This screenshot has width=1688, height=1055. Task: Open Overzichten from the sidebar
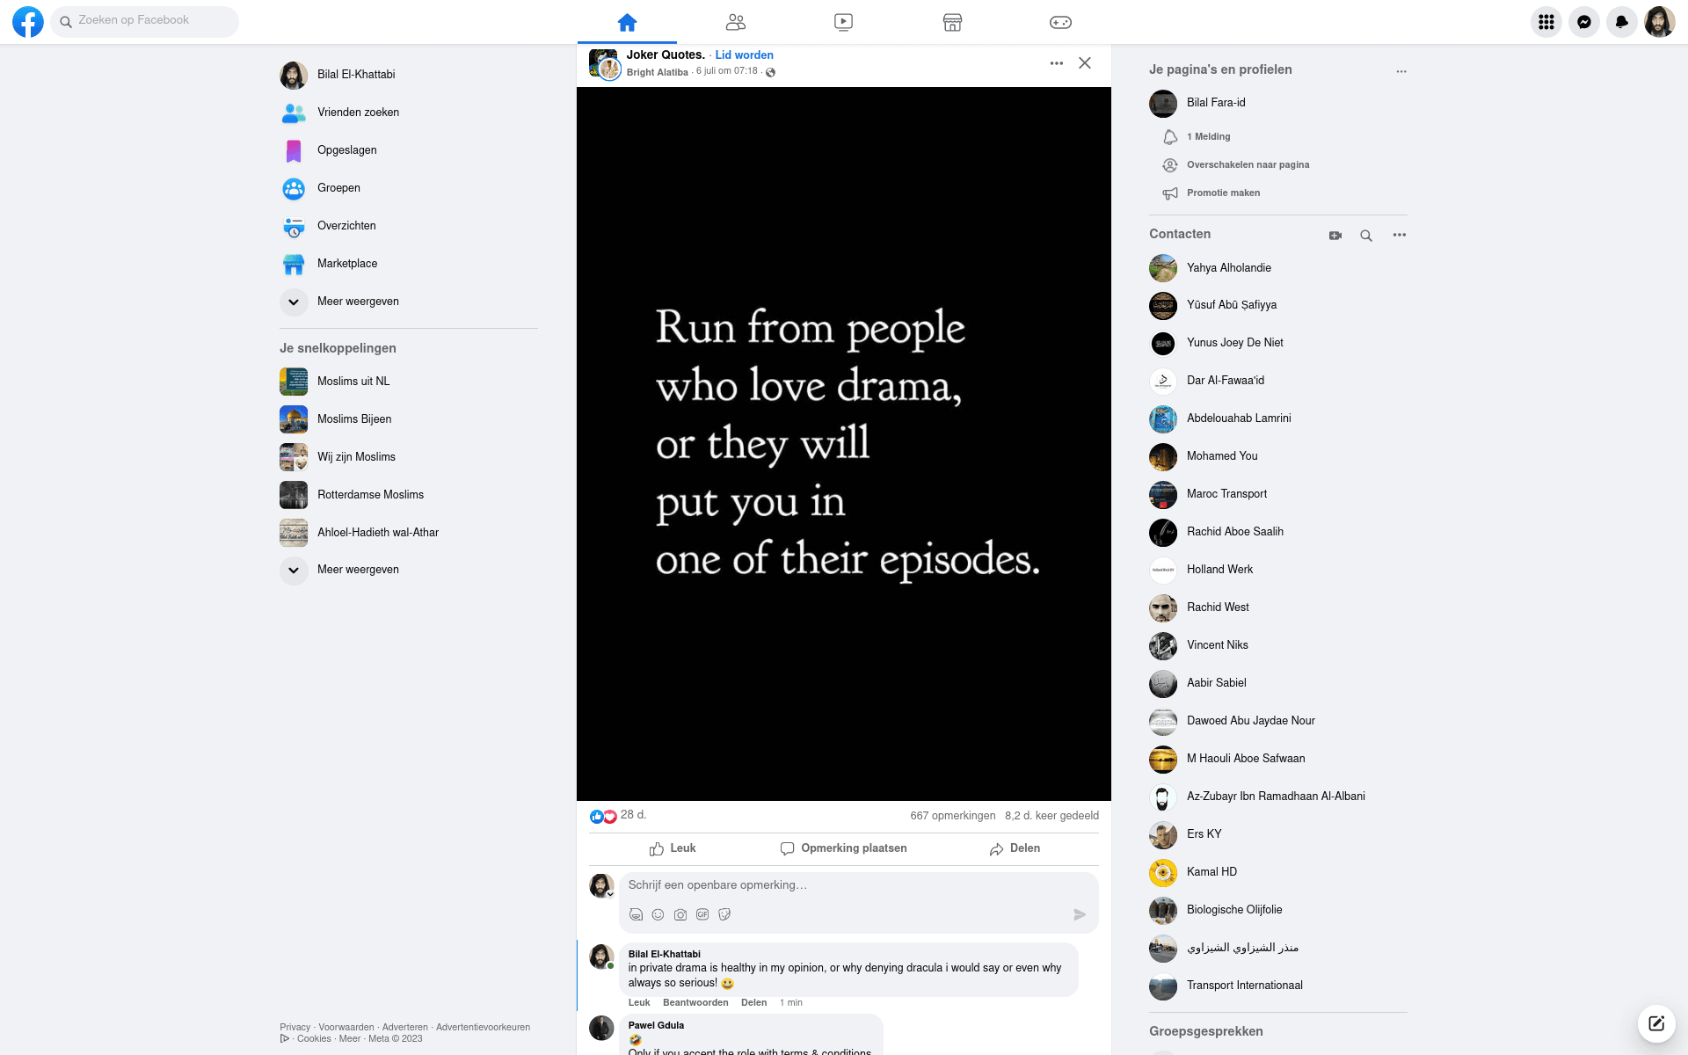(x=408, y=226)
